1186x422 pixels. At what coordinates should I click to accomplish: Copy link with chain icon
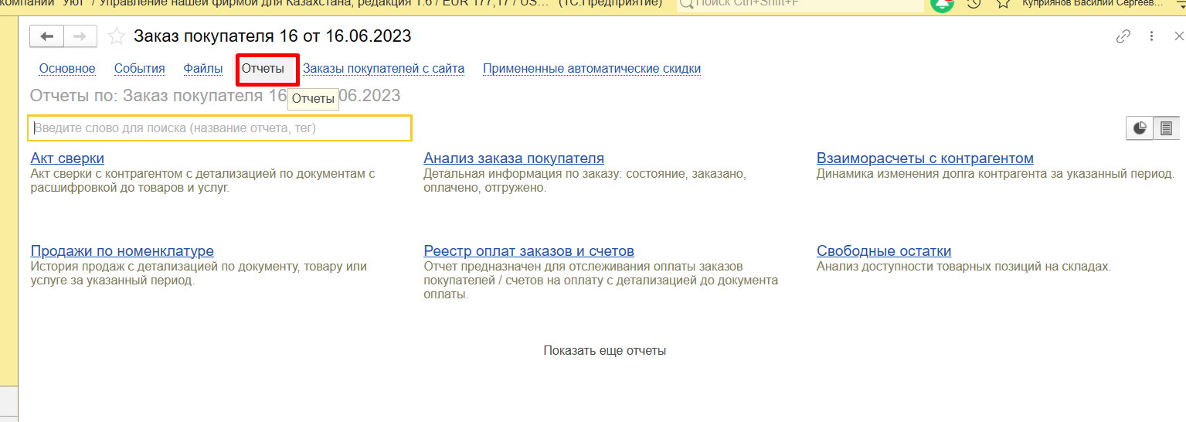(1123, 36)
